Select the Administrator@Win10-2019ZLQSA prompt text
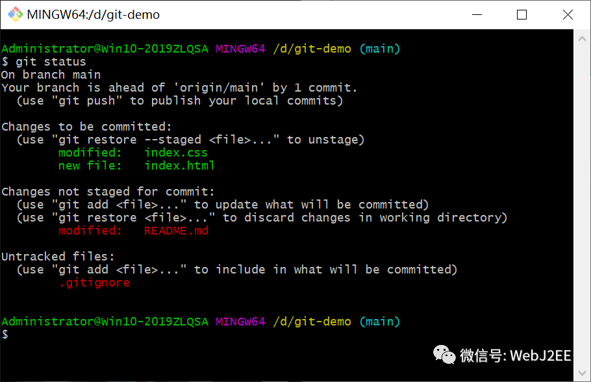 click(104, 48)
